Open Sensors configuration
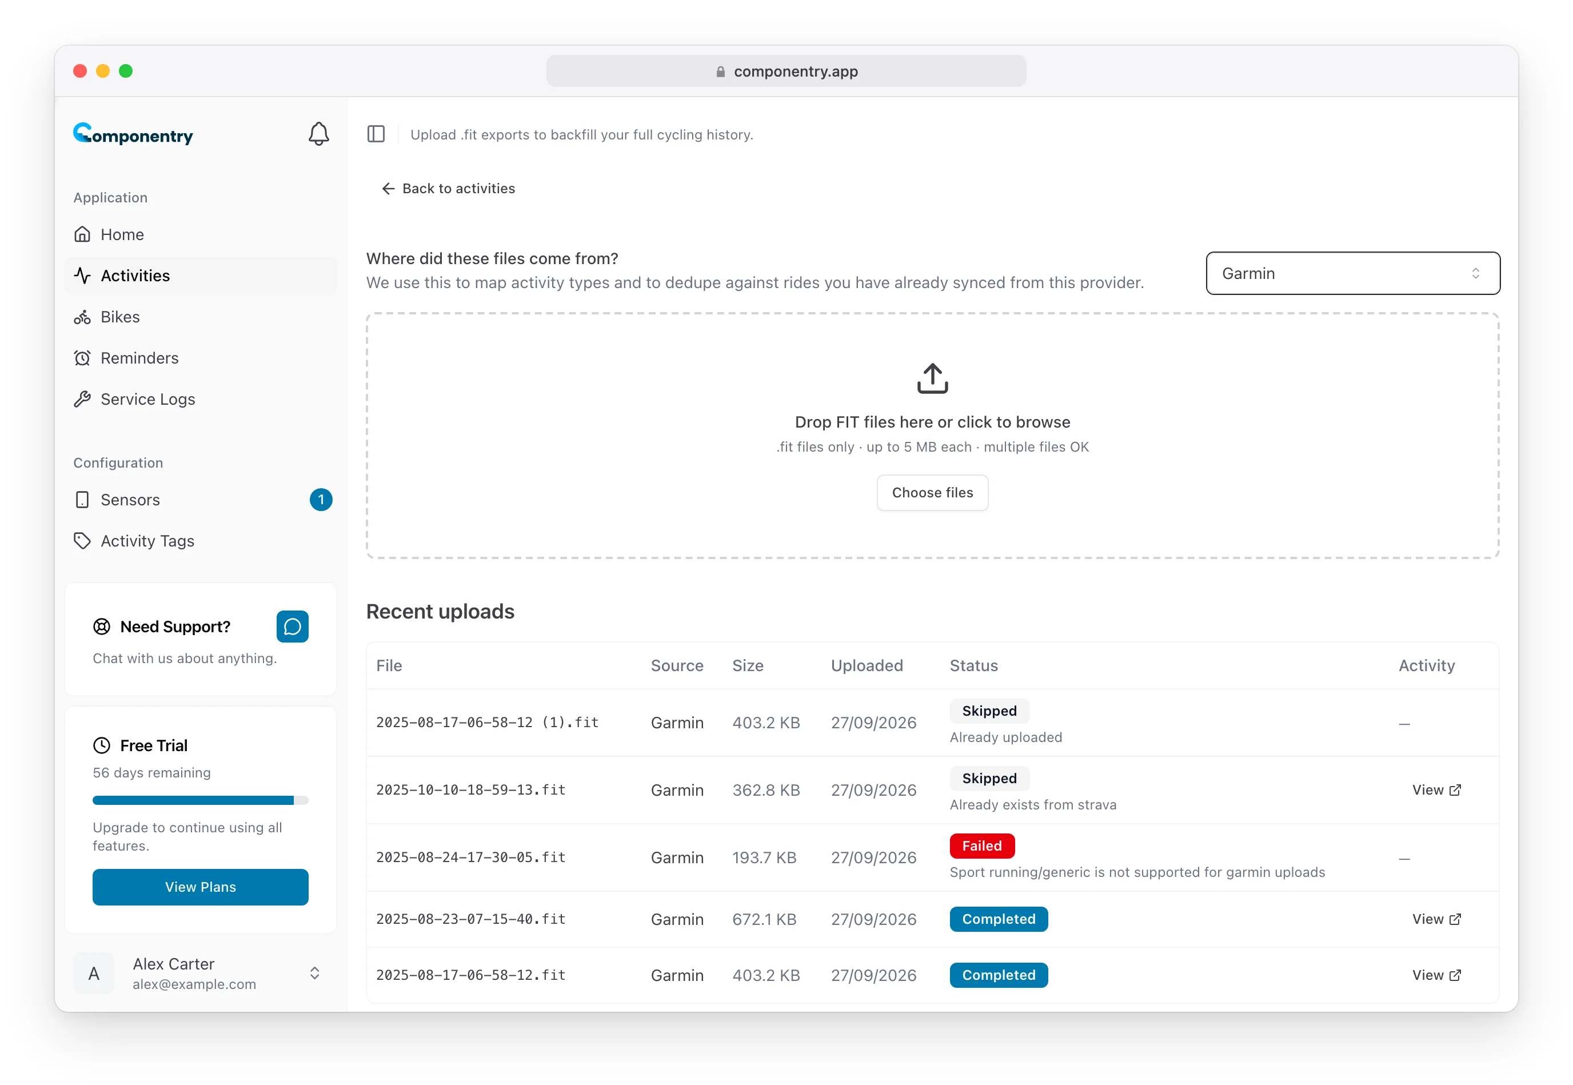 (x=201, y=500)
